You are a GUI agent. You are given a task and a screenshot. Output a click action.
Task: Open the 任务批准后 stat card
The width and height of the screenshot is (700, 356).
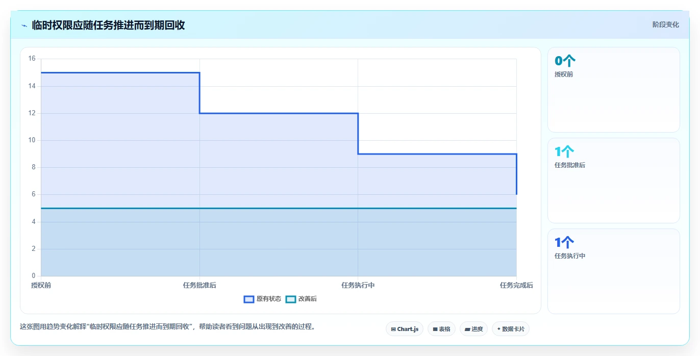tap(613, 181)
